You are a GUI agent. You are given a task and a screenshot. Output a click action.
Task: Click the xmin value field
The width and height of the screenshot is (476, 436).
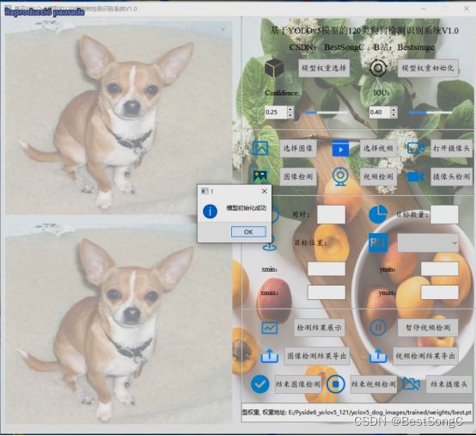(x=326, y=269)
